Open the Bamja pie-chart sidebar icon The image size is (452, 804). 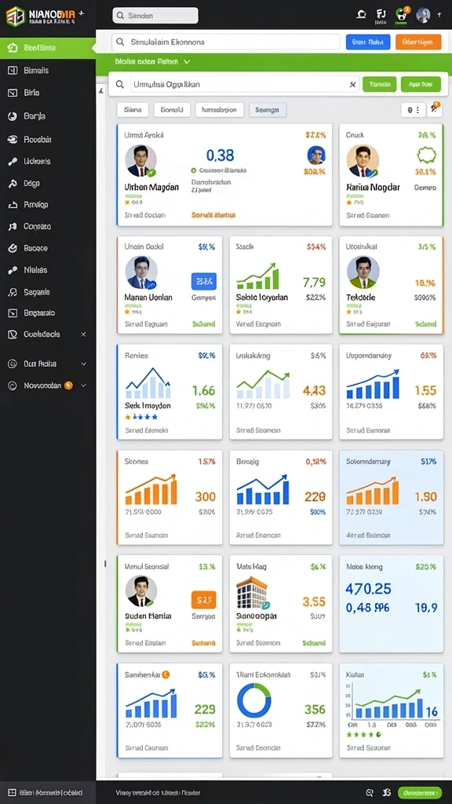coord(13,116)
